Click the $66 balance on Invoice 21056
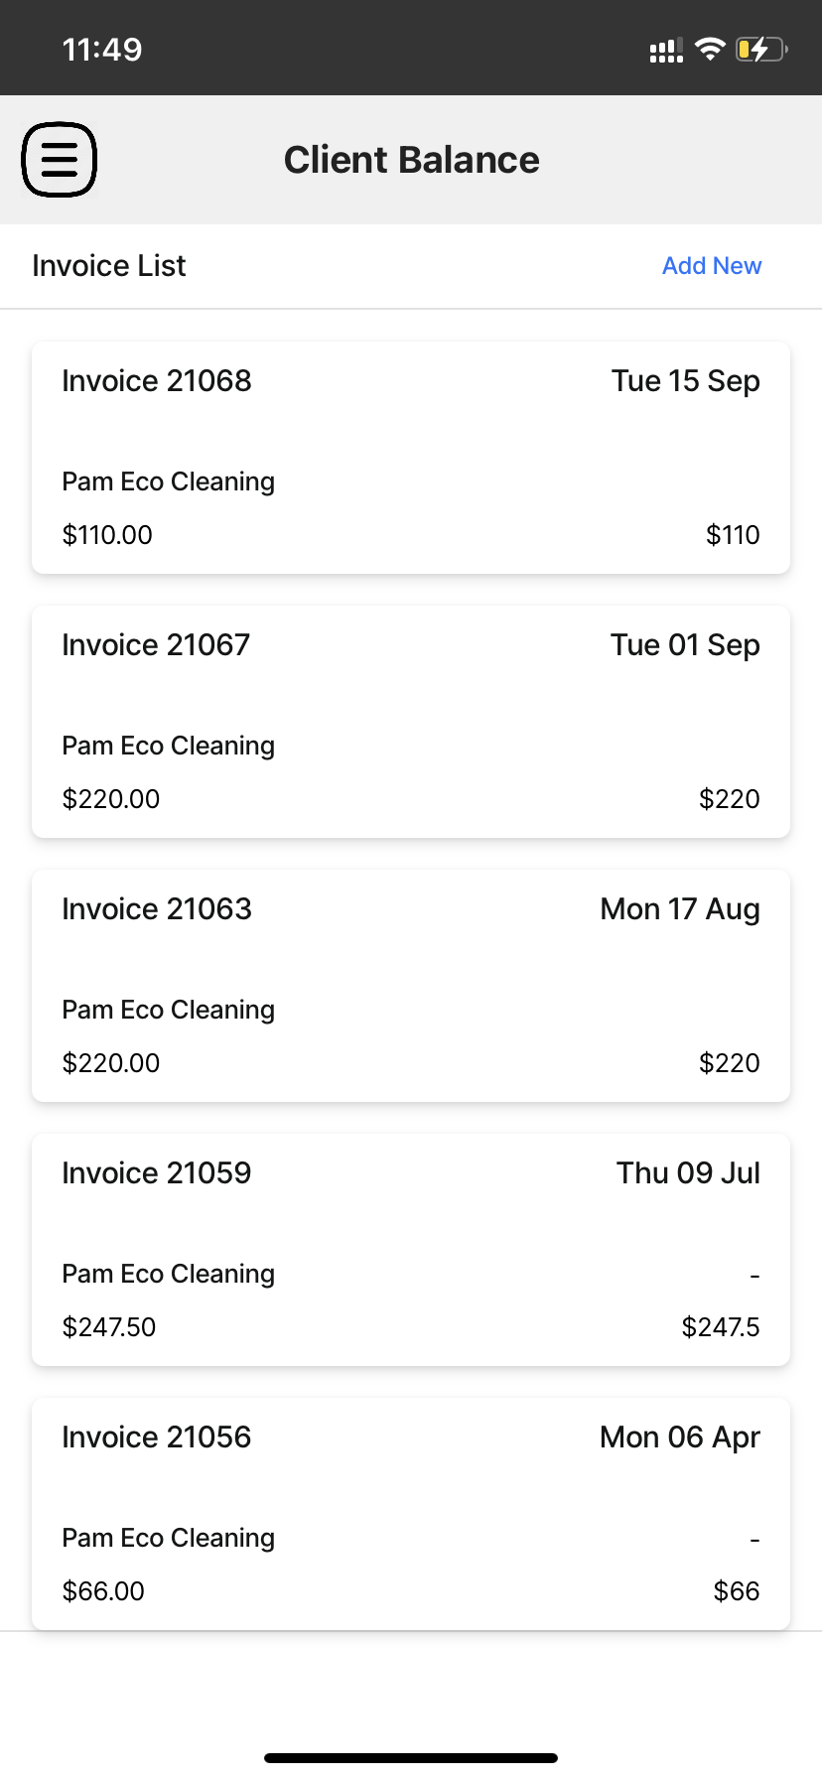 (737, 1591)
